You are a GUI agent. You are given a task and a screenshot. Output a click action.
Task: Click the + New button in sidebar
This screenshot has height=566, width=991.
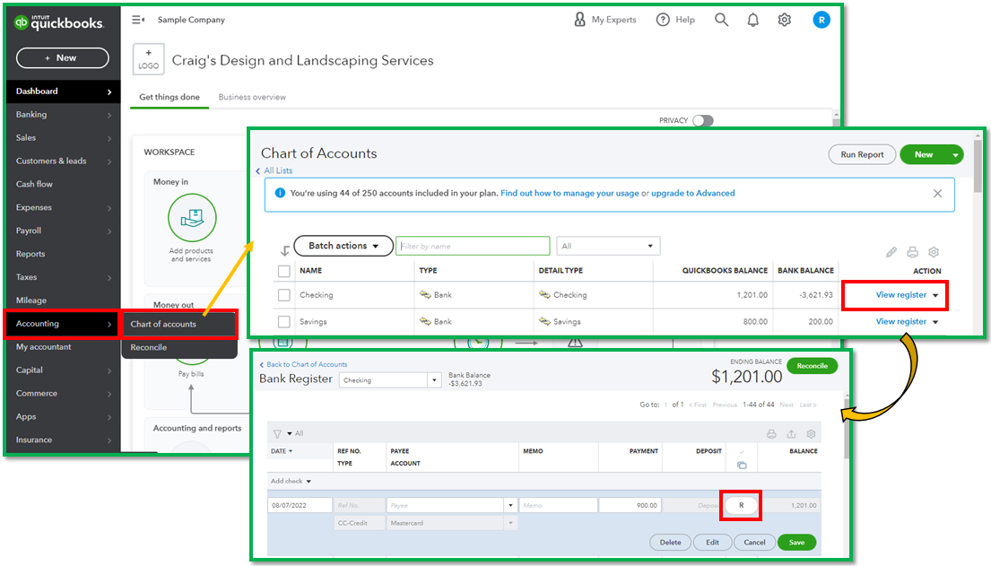[x=63, y=57]
